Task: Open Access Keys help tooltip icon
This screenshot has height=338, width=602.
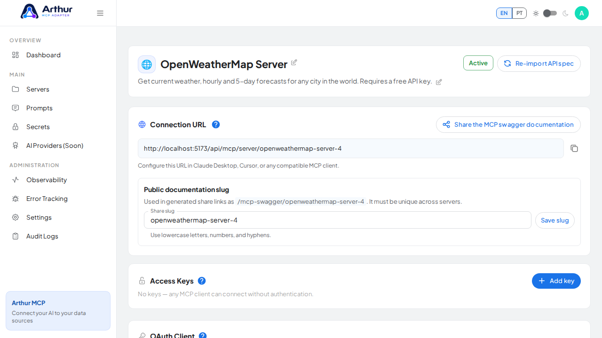Action: (x=202, y=281)
